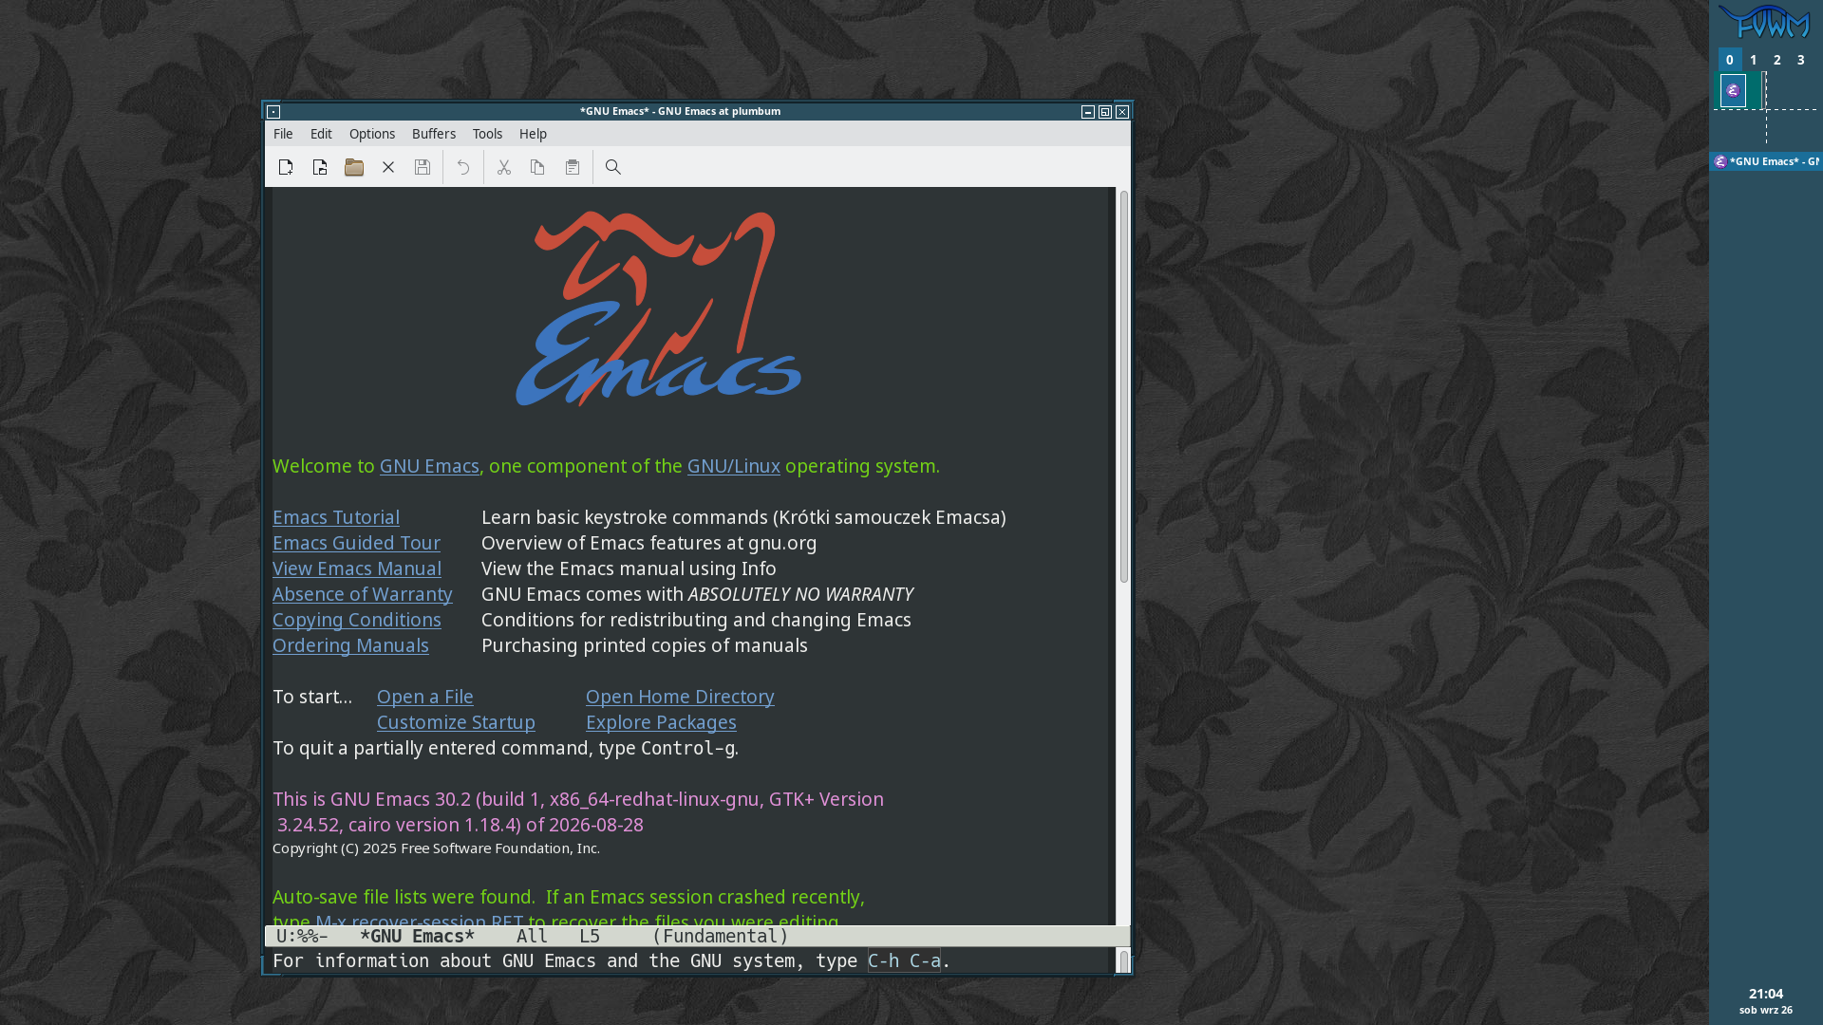Viewport: 1823px width, 1025px height.
Task: Open the File menu
Action: (x=283, y=134)
